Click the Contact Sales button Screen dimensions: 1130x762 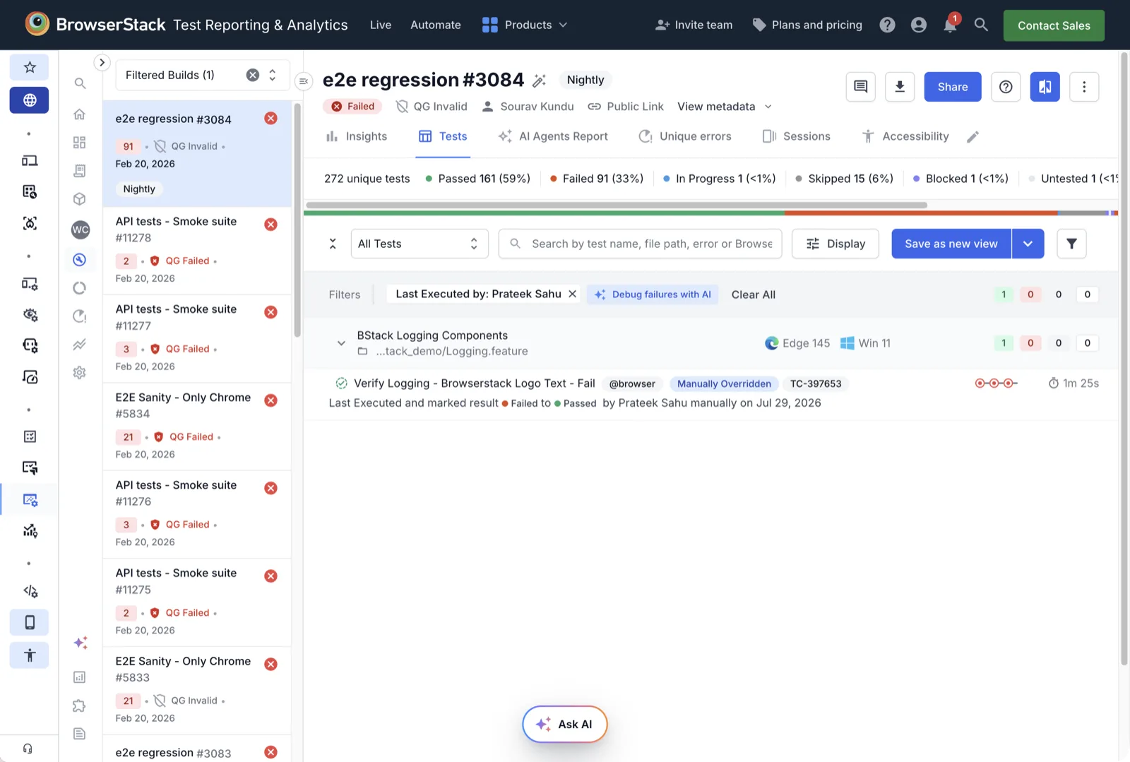click(x=1054, y=25)
